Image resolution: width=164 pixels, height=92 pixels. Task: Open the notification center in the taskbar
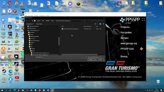click(161, 90)
